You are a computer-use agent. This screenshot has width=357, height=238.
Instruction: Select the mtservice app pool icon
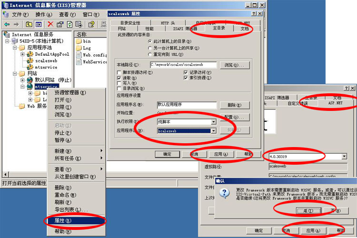30,67
